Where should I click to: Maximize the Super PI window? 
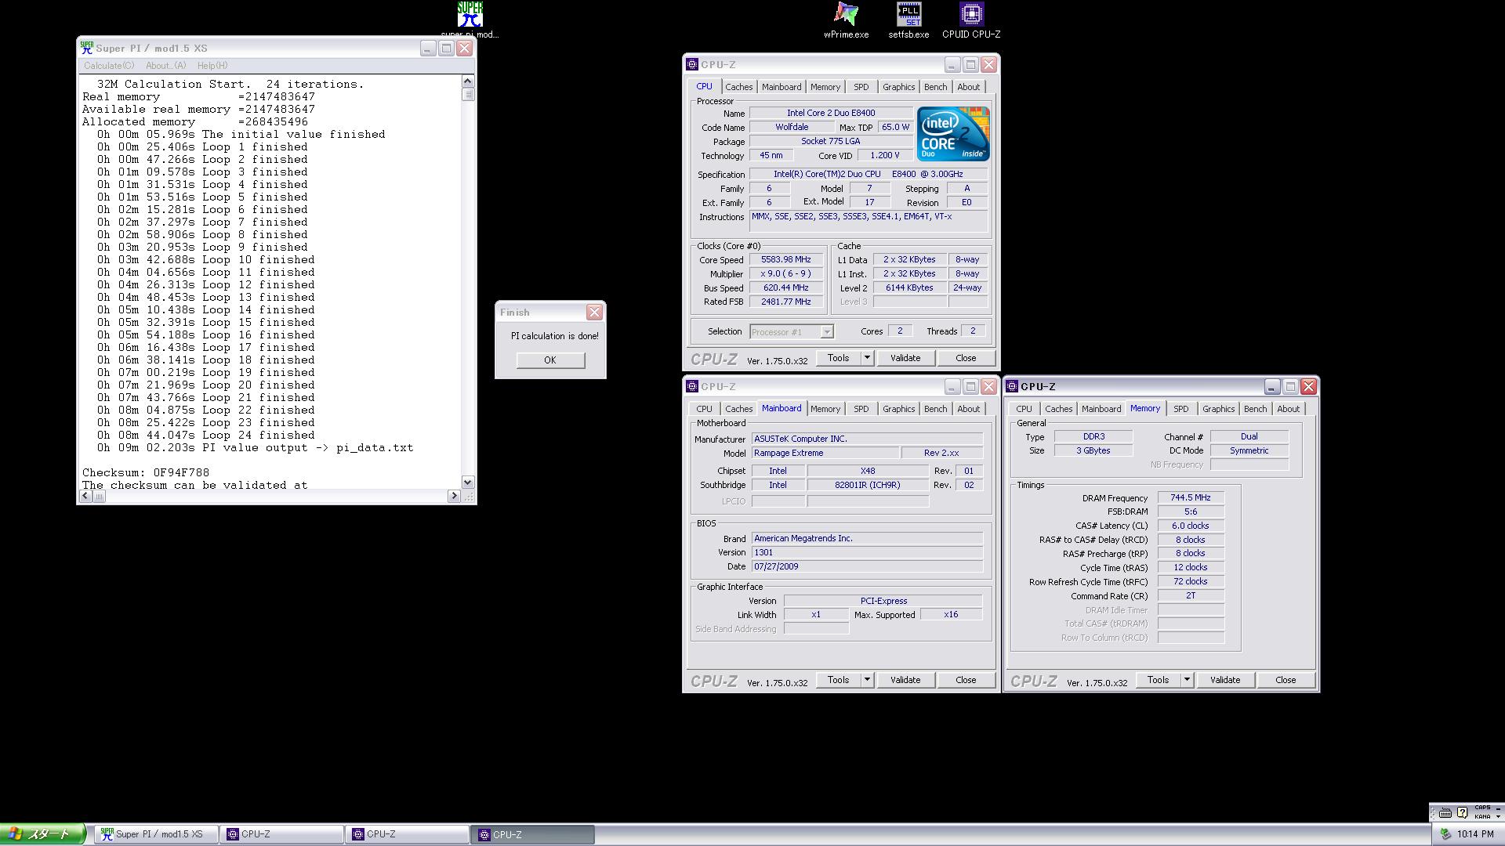coord(446,49)
